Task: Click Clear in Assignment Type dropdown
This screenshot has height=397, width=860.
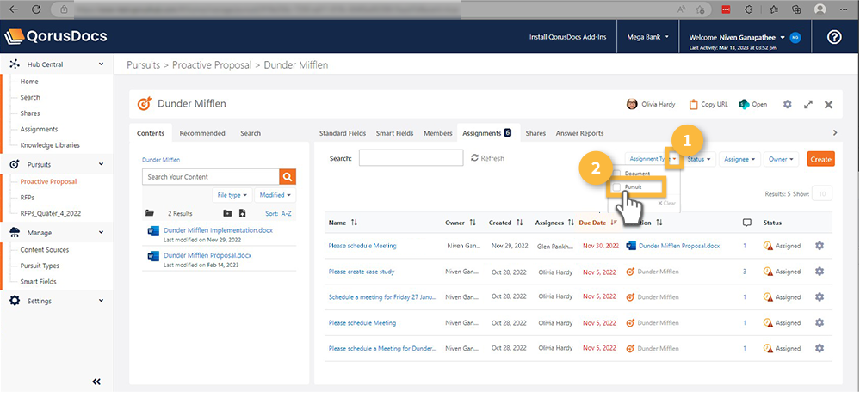Action: coord(666,203)
